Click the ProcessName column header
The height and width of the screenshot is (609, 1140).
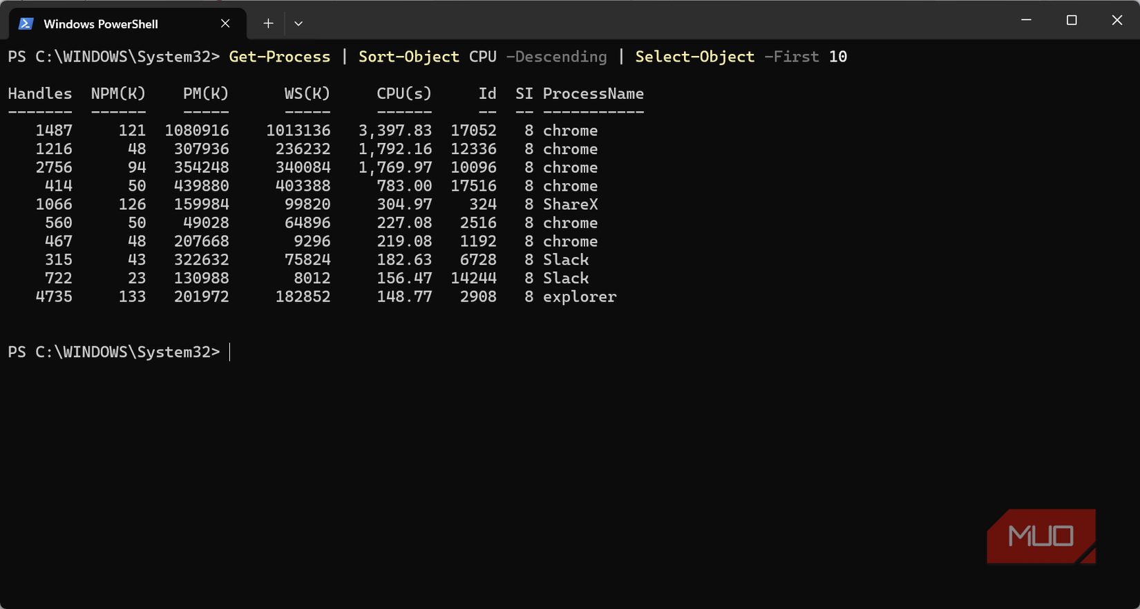[593, 93]
